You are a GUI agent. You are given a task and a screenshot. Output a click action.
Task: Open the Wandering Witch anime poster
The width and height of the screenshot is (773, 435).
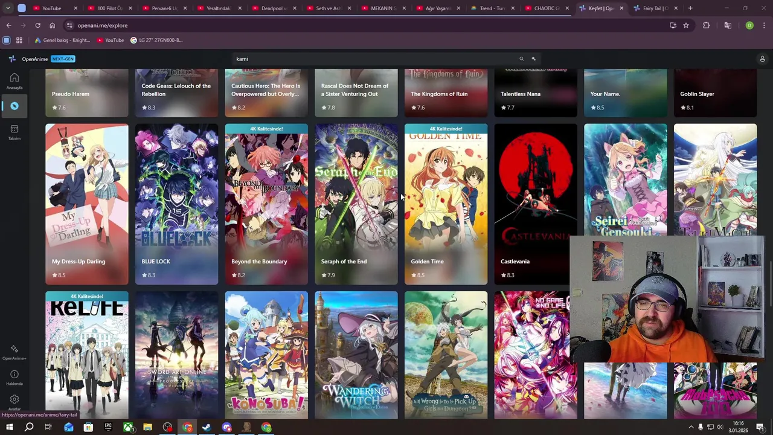click(x=356, y=355)
